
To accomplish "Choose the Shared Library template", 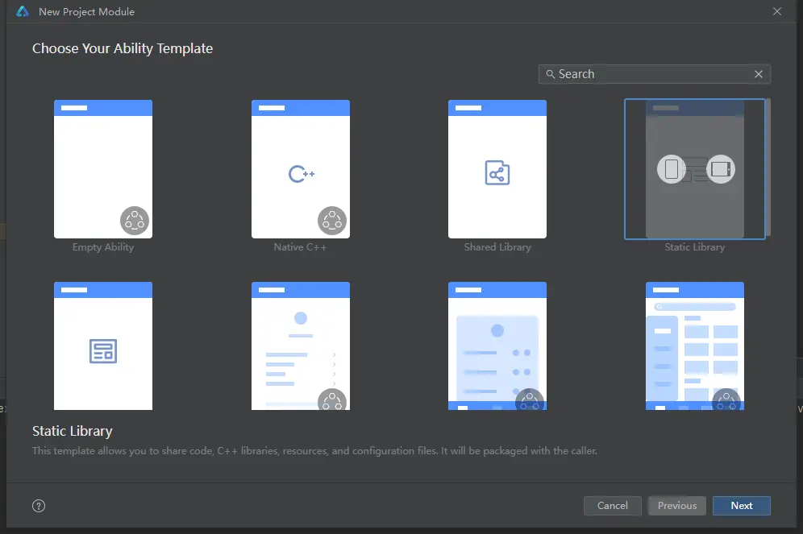I will pyautogui.click(x=497, y=169).
